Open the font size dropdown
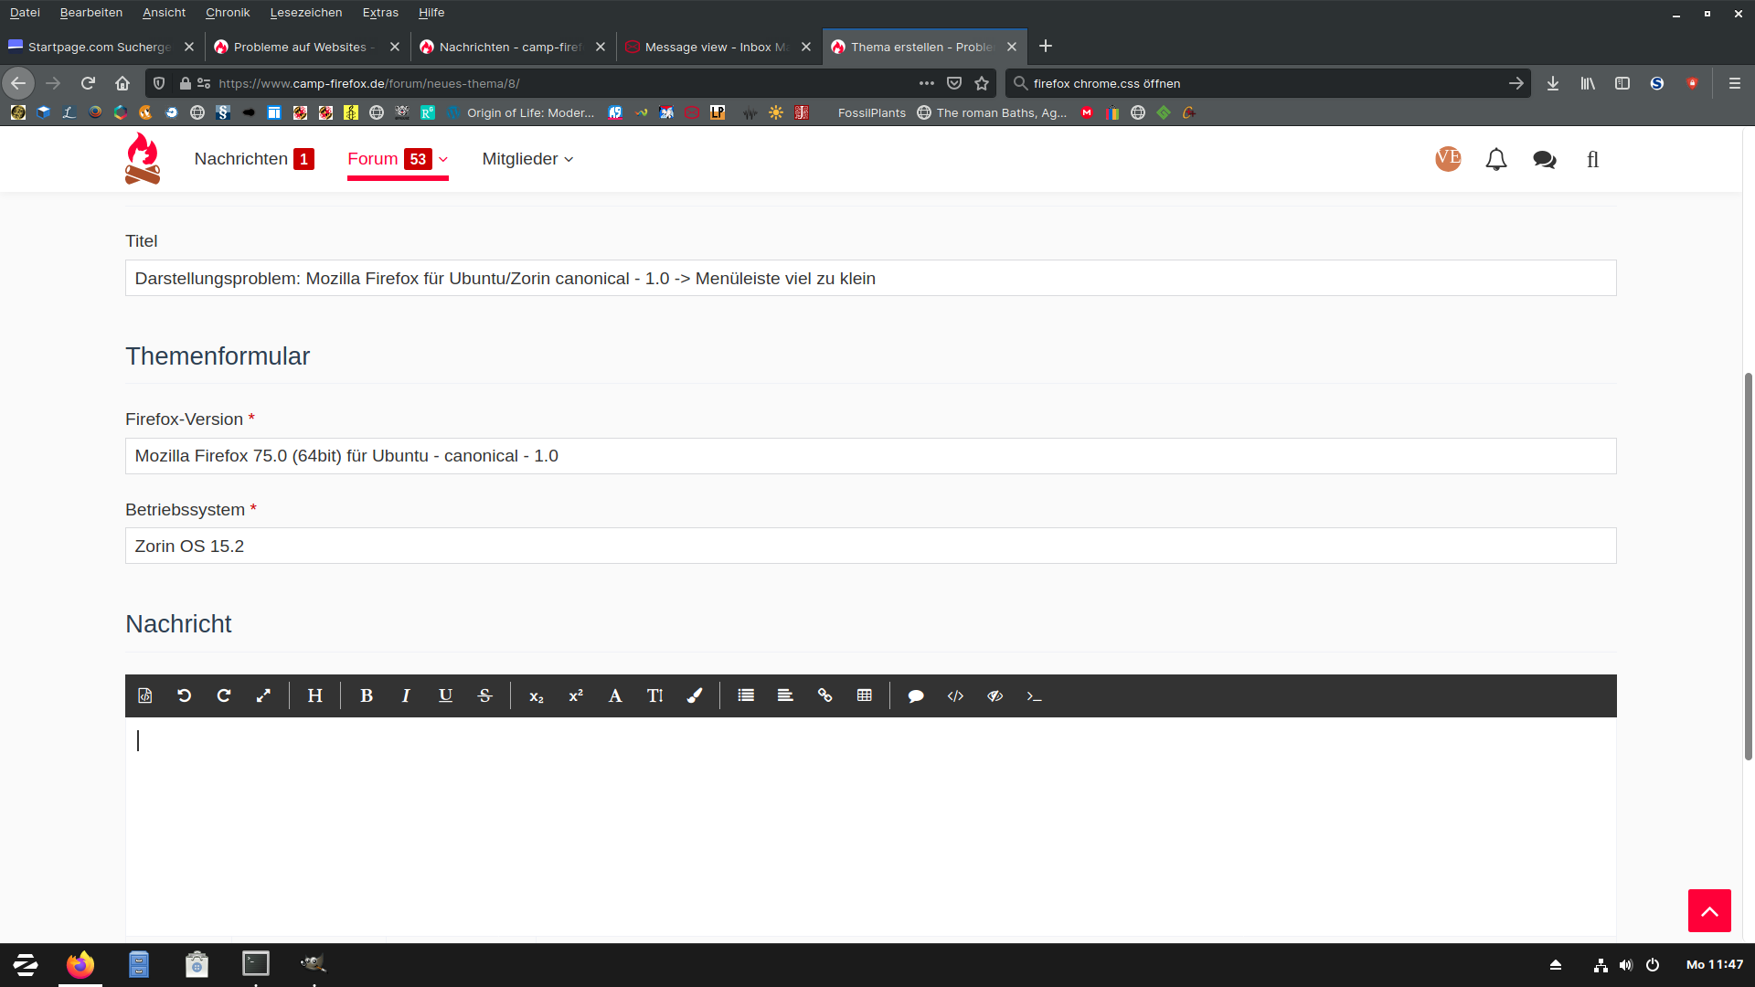This screenshot has height=987, width=1755. (654, 695)
